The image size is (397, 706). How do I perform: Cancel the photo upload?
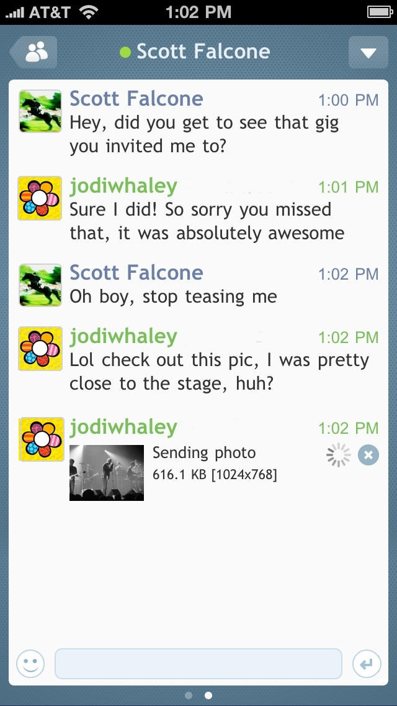pyautogui.click(x=368, y=456)
